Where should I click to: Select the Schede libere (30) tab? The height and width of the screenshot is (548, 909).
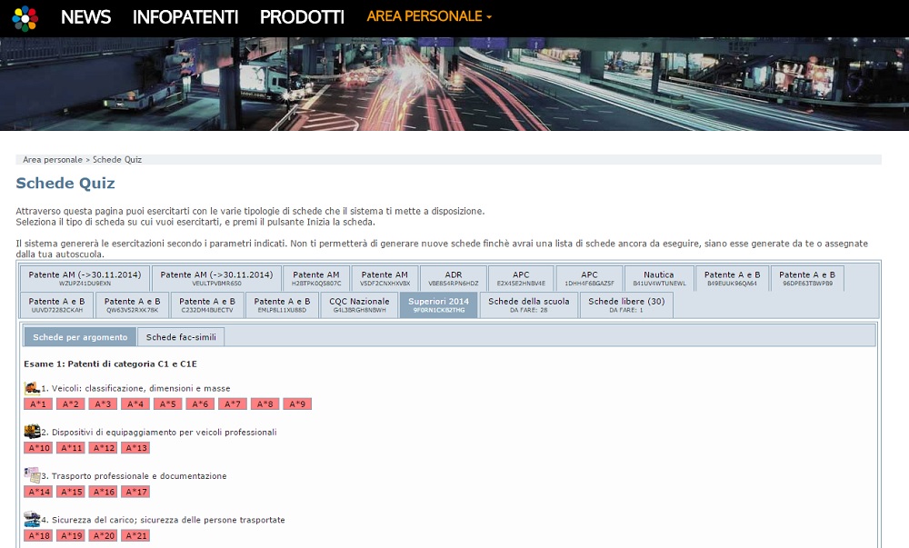(x=626, y=304)
